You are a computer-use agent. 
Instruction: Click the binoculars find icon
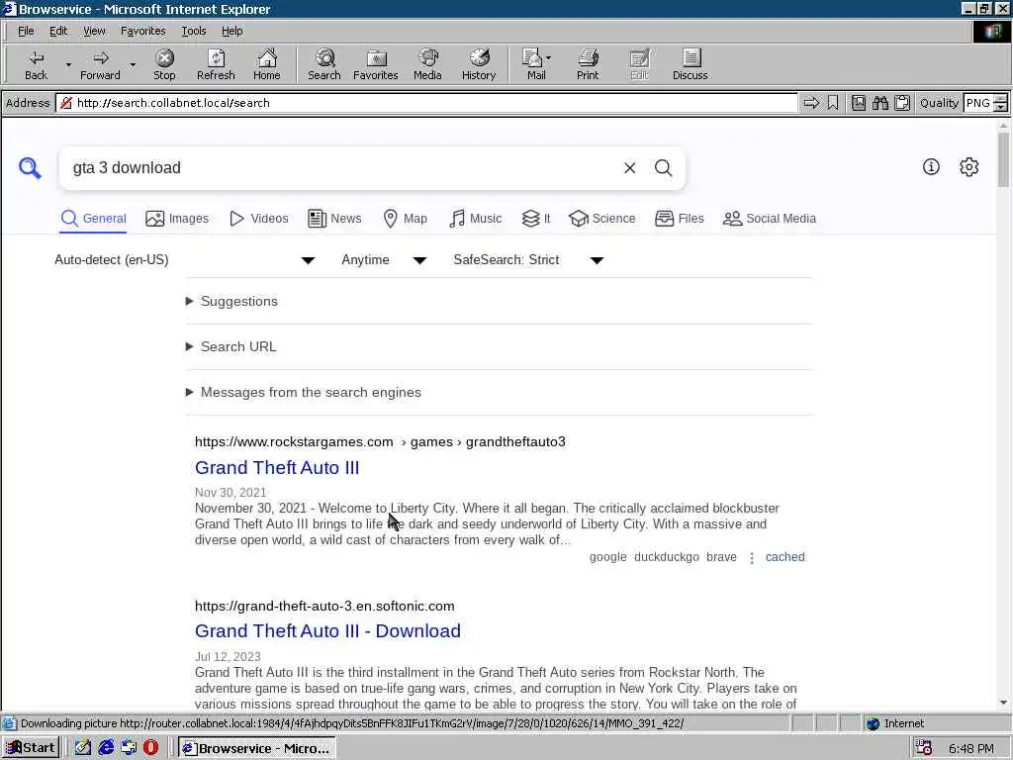(x=879, y=103)
